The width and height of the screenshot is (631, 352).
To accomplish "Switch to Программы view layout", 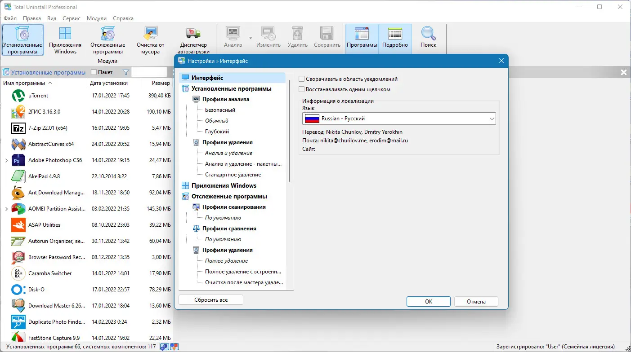I will 362,38.
